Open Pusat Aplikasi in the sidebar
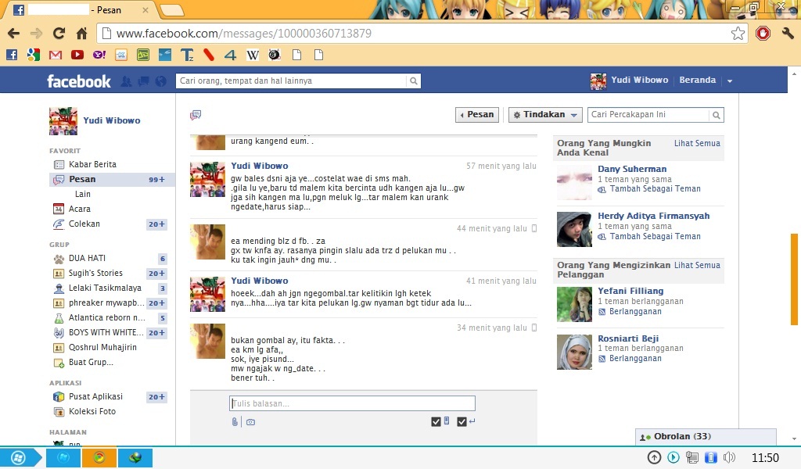Image resolution: width=801 pixels, height=469 pixels. point(95,396)
